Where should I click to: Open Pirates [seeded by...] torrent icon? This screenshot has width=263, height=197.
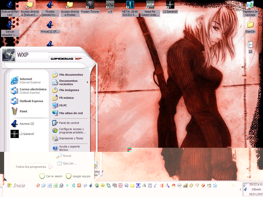[x=50, y=8]
